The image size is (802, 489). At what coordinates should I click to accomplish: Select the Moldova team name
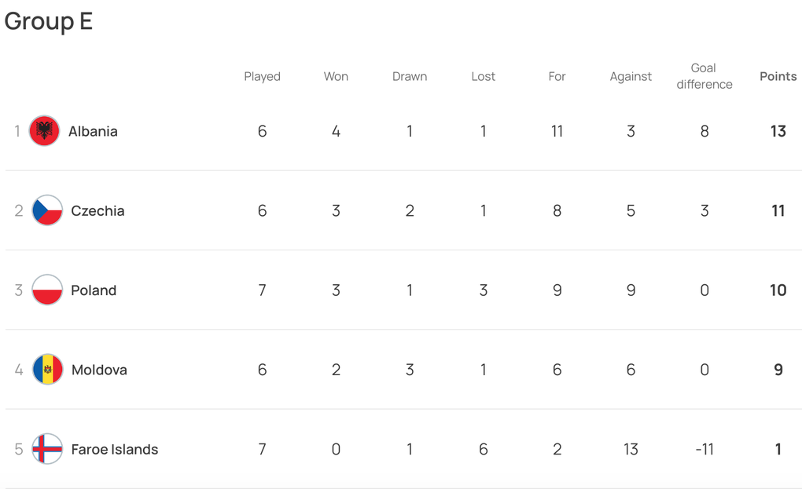tap(99, 370)
